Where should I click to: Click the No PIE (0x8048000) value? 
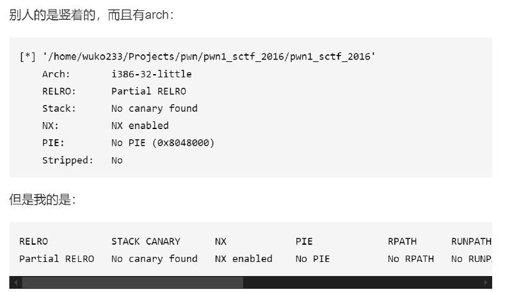(x=163, y=143)
